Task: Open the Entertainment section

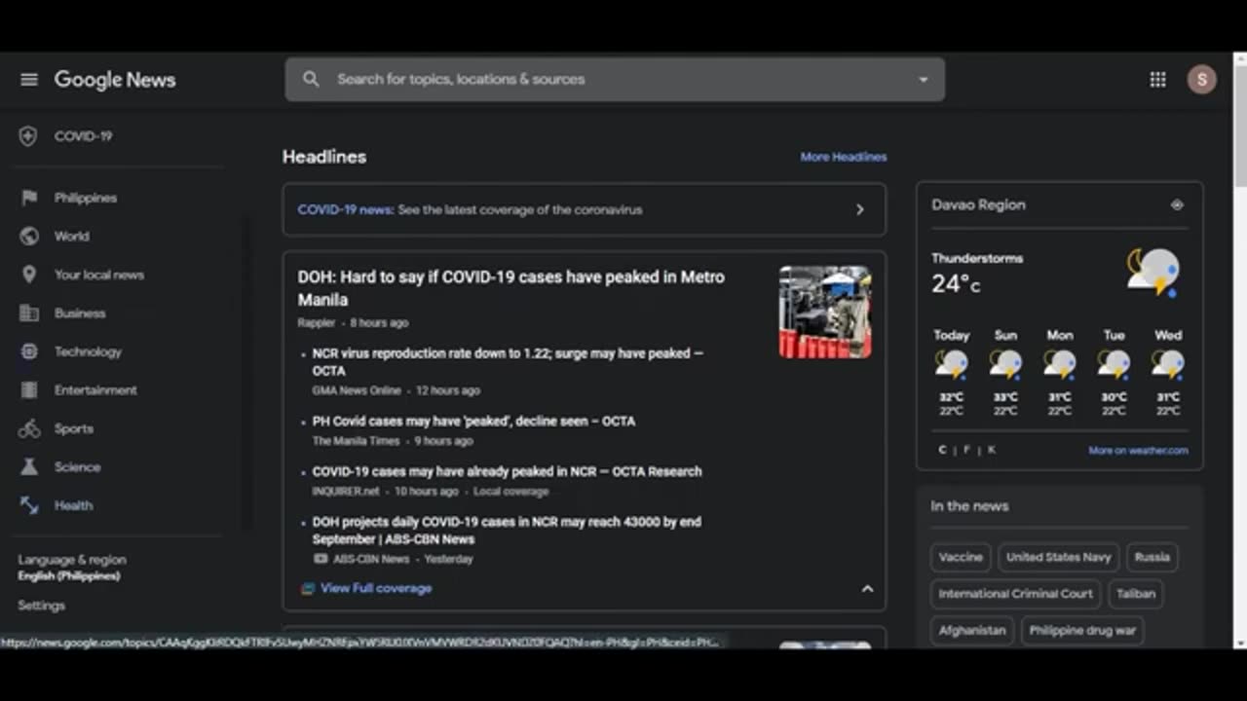Action: (95, 390)
